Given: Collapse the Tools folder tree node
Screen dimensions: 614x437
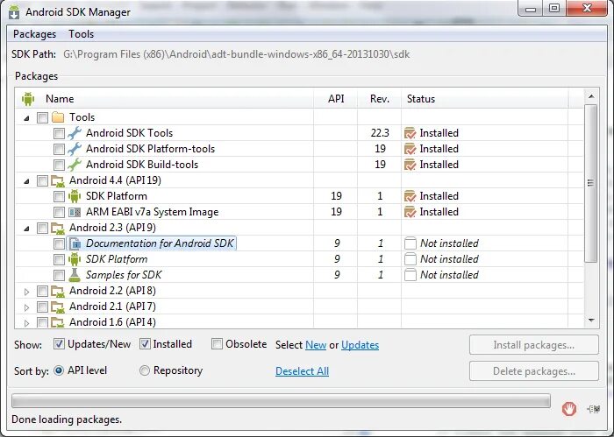Looking at the screenshot, I should pyautogui.click(x=26, y=117).
